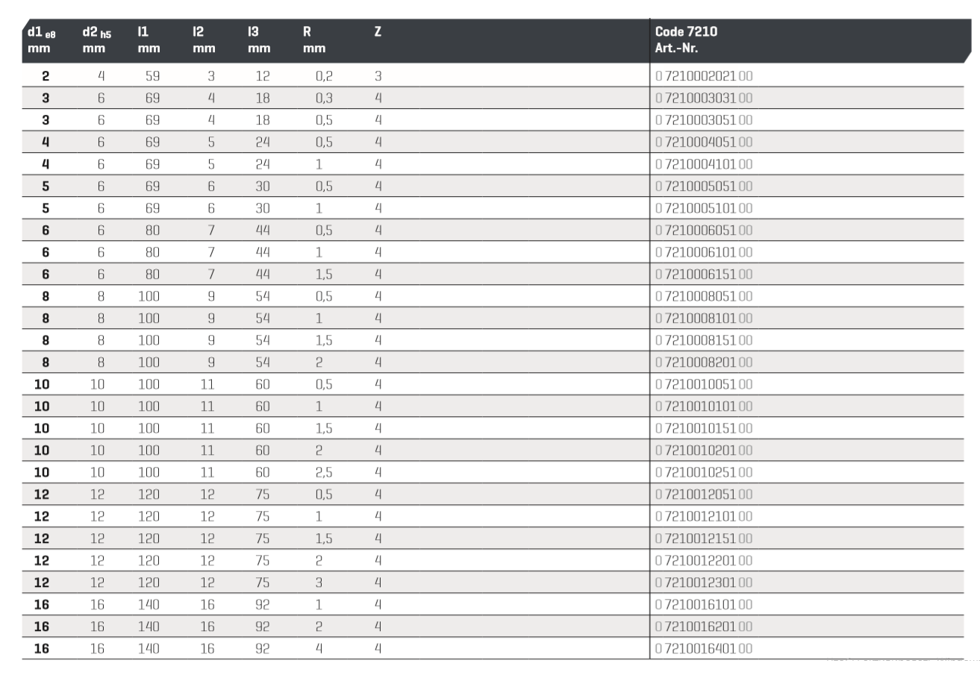Click the Code 7210 Art.-Nr. header
This screenshot has height=681, width=980.
tap(686, 40)
